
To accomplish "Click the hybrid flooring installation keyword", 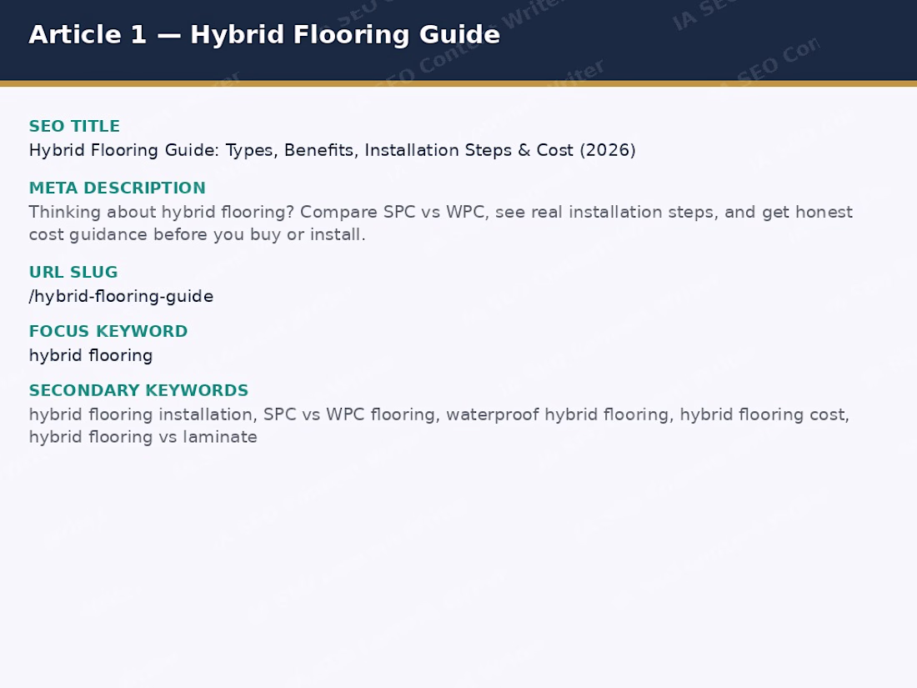I will [x=141, y=414].
